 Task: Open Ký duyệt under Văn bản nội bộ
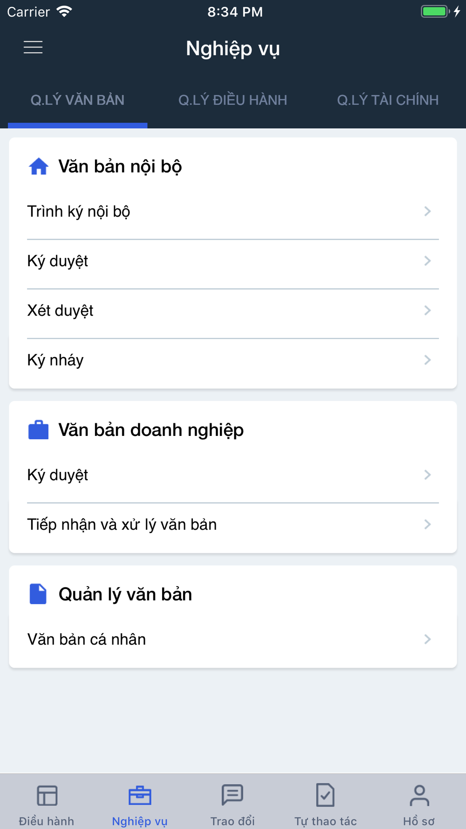(x=233, y=261)
